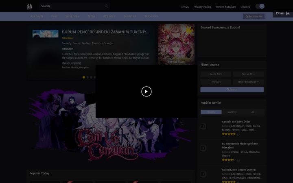Viewport: 293px width, 183px height.
Task: Click the Discord Sunucumuza Katılın heading
Action: [220, 28]
